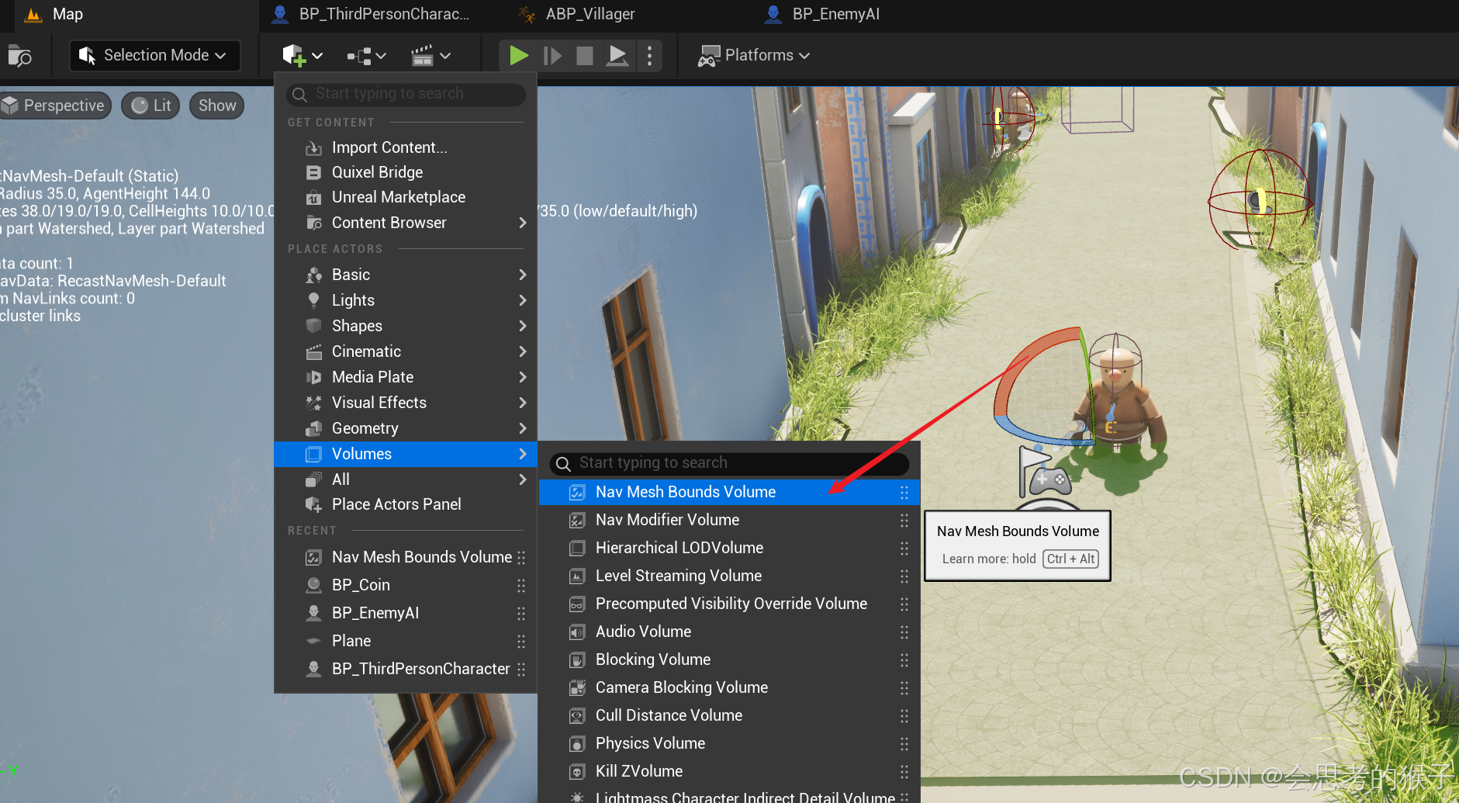
Task: Click the Play in editor button
Action: pyautogui.click(x=518, y=55)
